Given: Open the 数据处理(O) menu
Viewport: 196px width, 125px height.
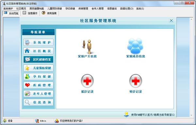Looking at the screenshot, I should click(127, 9).
